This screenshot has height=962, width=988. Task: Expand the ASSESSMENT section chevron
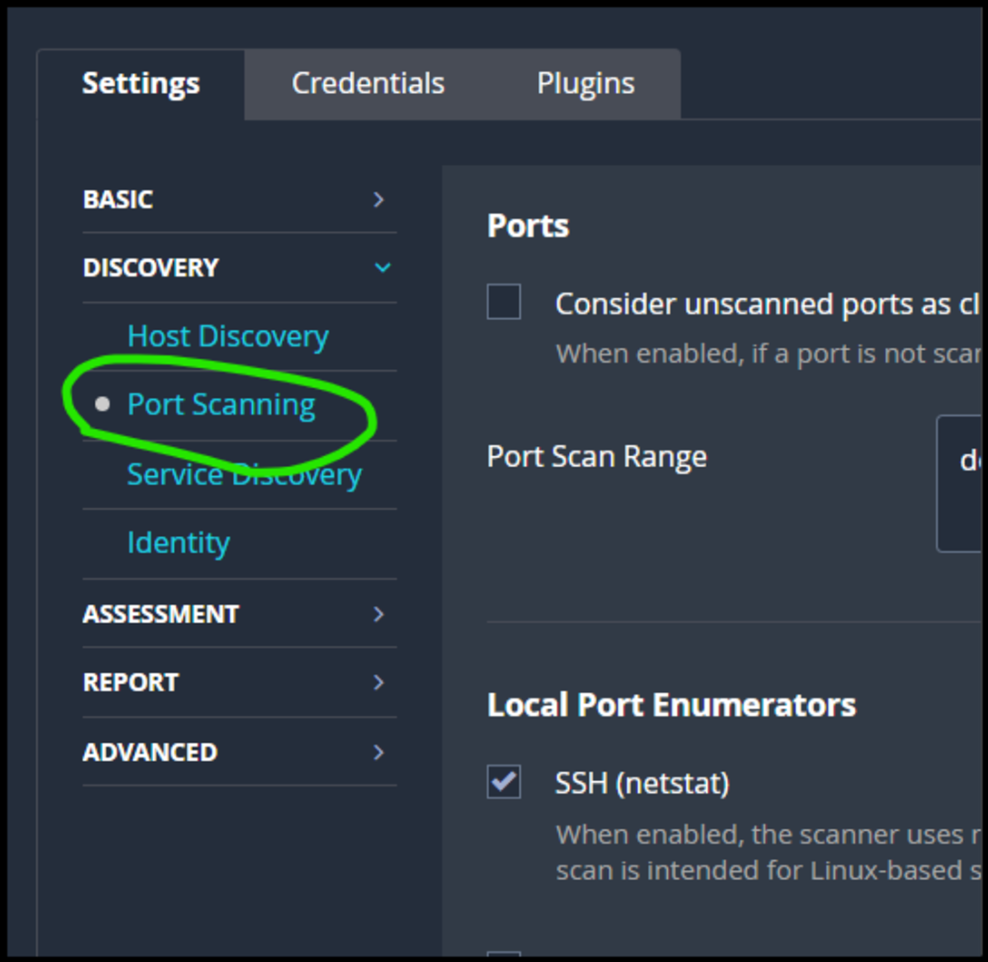378,614
